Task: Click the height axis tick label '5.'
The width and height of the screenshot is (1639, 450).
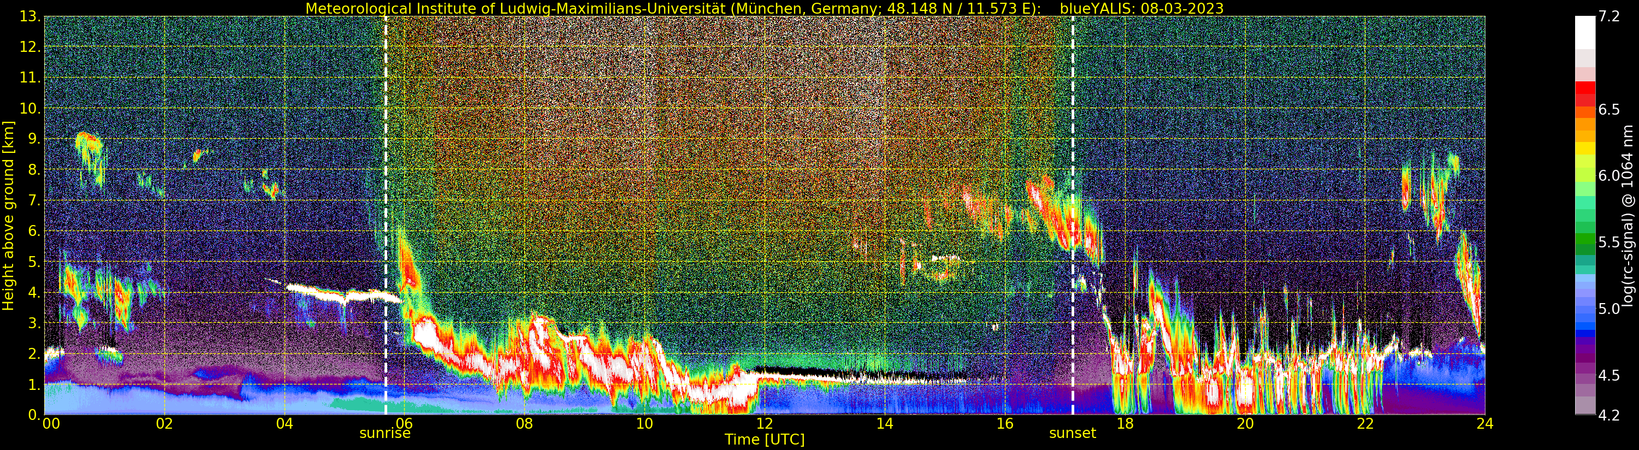Action: pos(34,262)
